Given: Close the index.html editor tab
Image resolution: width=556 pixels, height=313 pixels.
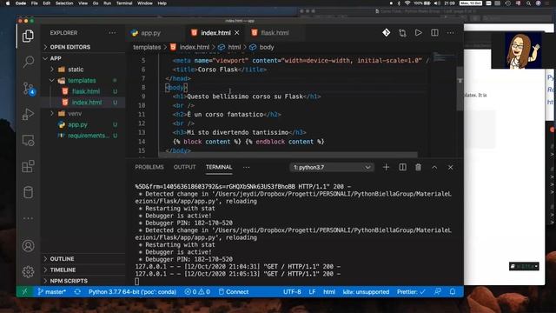Looking at the screenshot, I should (x=237, y=33).
